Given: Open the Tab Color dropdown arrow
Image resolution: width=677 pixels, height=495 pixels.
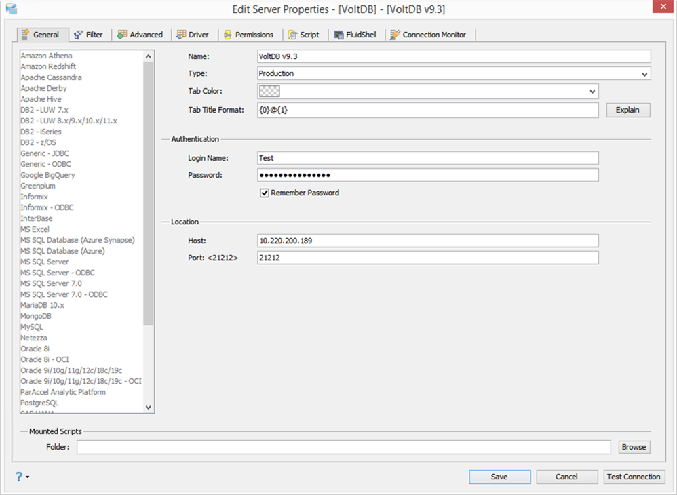Looking at the screenshot, I should (x=592, y=92).
